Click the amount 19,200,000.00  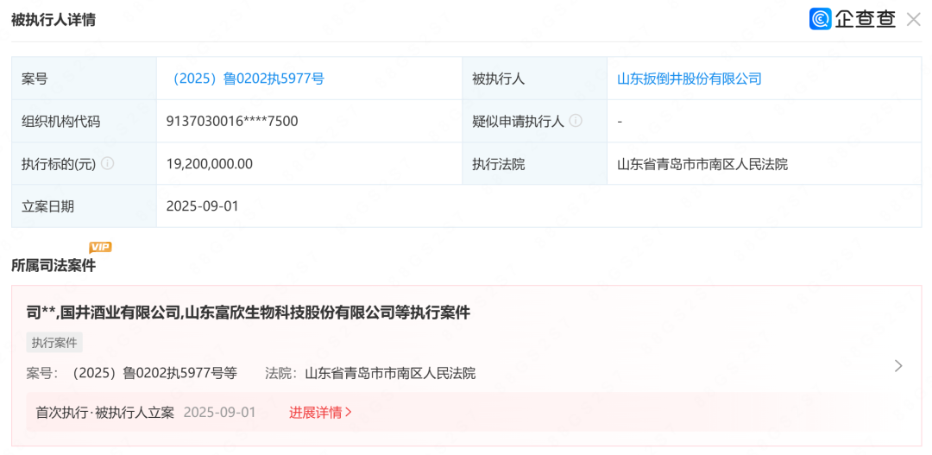[x=210, y=163]
